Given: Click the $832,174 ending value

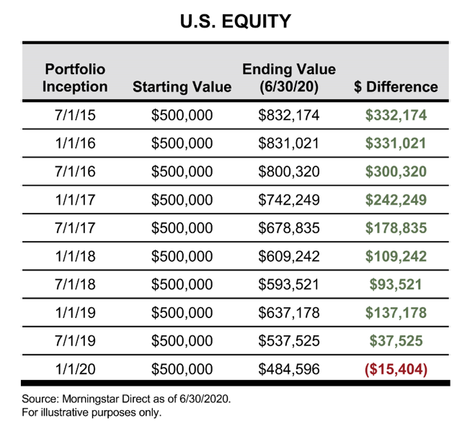Looking at the screenshot, I should [x=288, y=114].
